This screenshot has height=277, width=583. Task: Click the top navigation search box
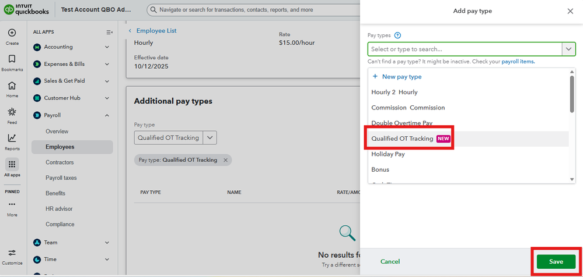[253, 10]
